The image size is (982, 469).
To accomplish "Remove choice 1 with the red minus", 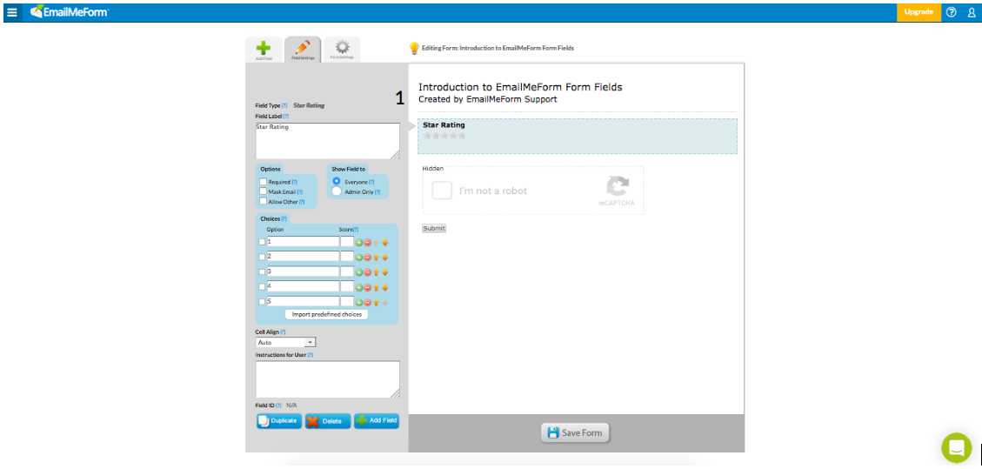I will coord(368,242).
